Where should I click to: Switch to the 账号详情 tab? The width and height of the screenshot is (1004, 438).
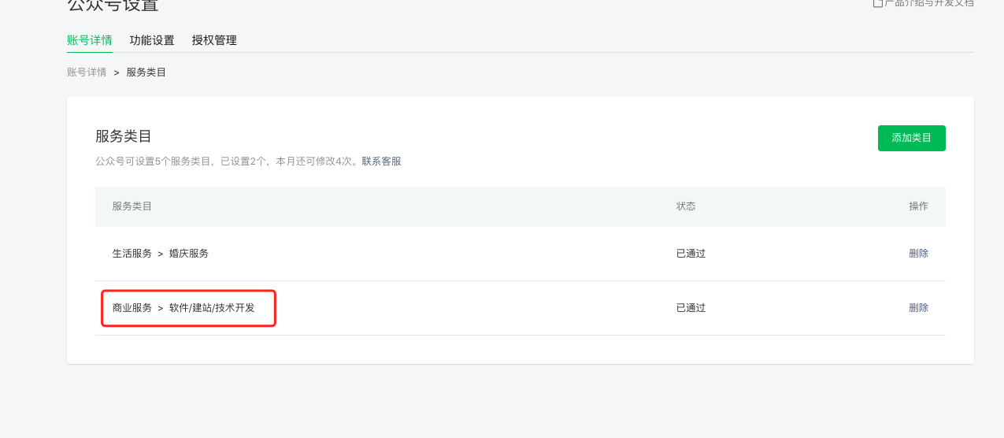point(90,40)
